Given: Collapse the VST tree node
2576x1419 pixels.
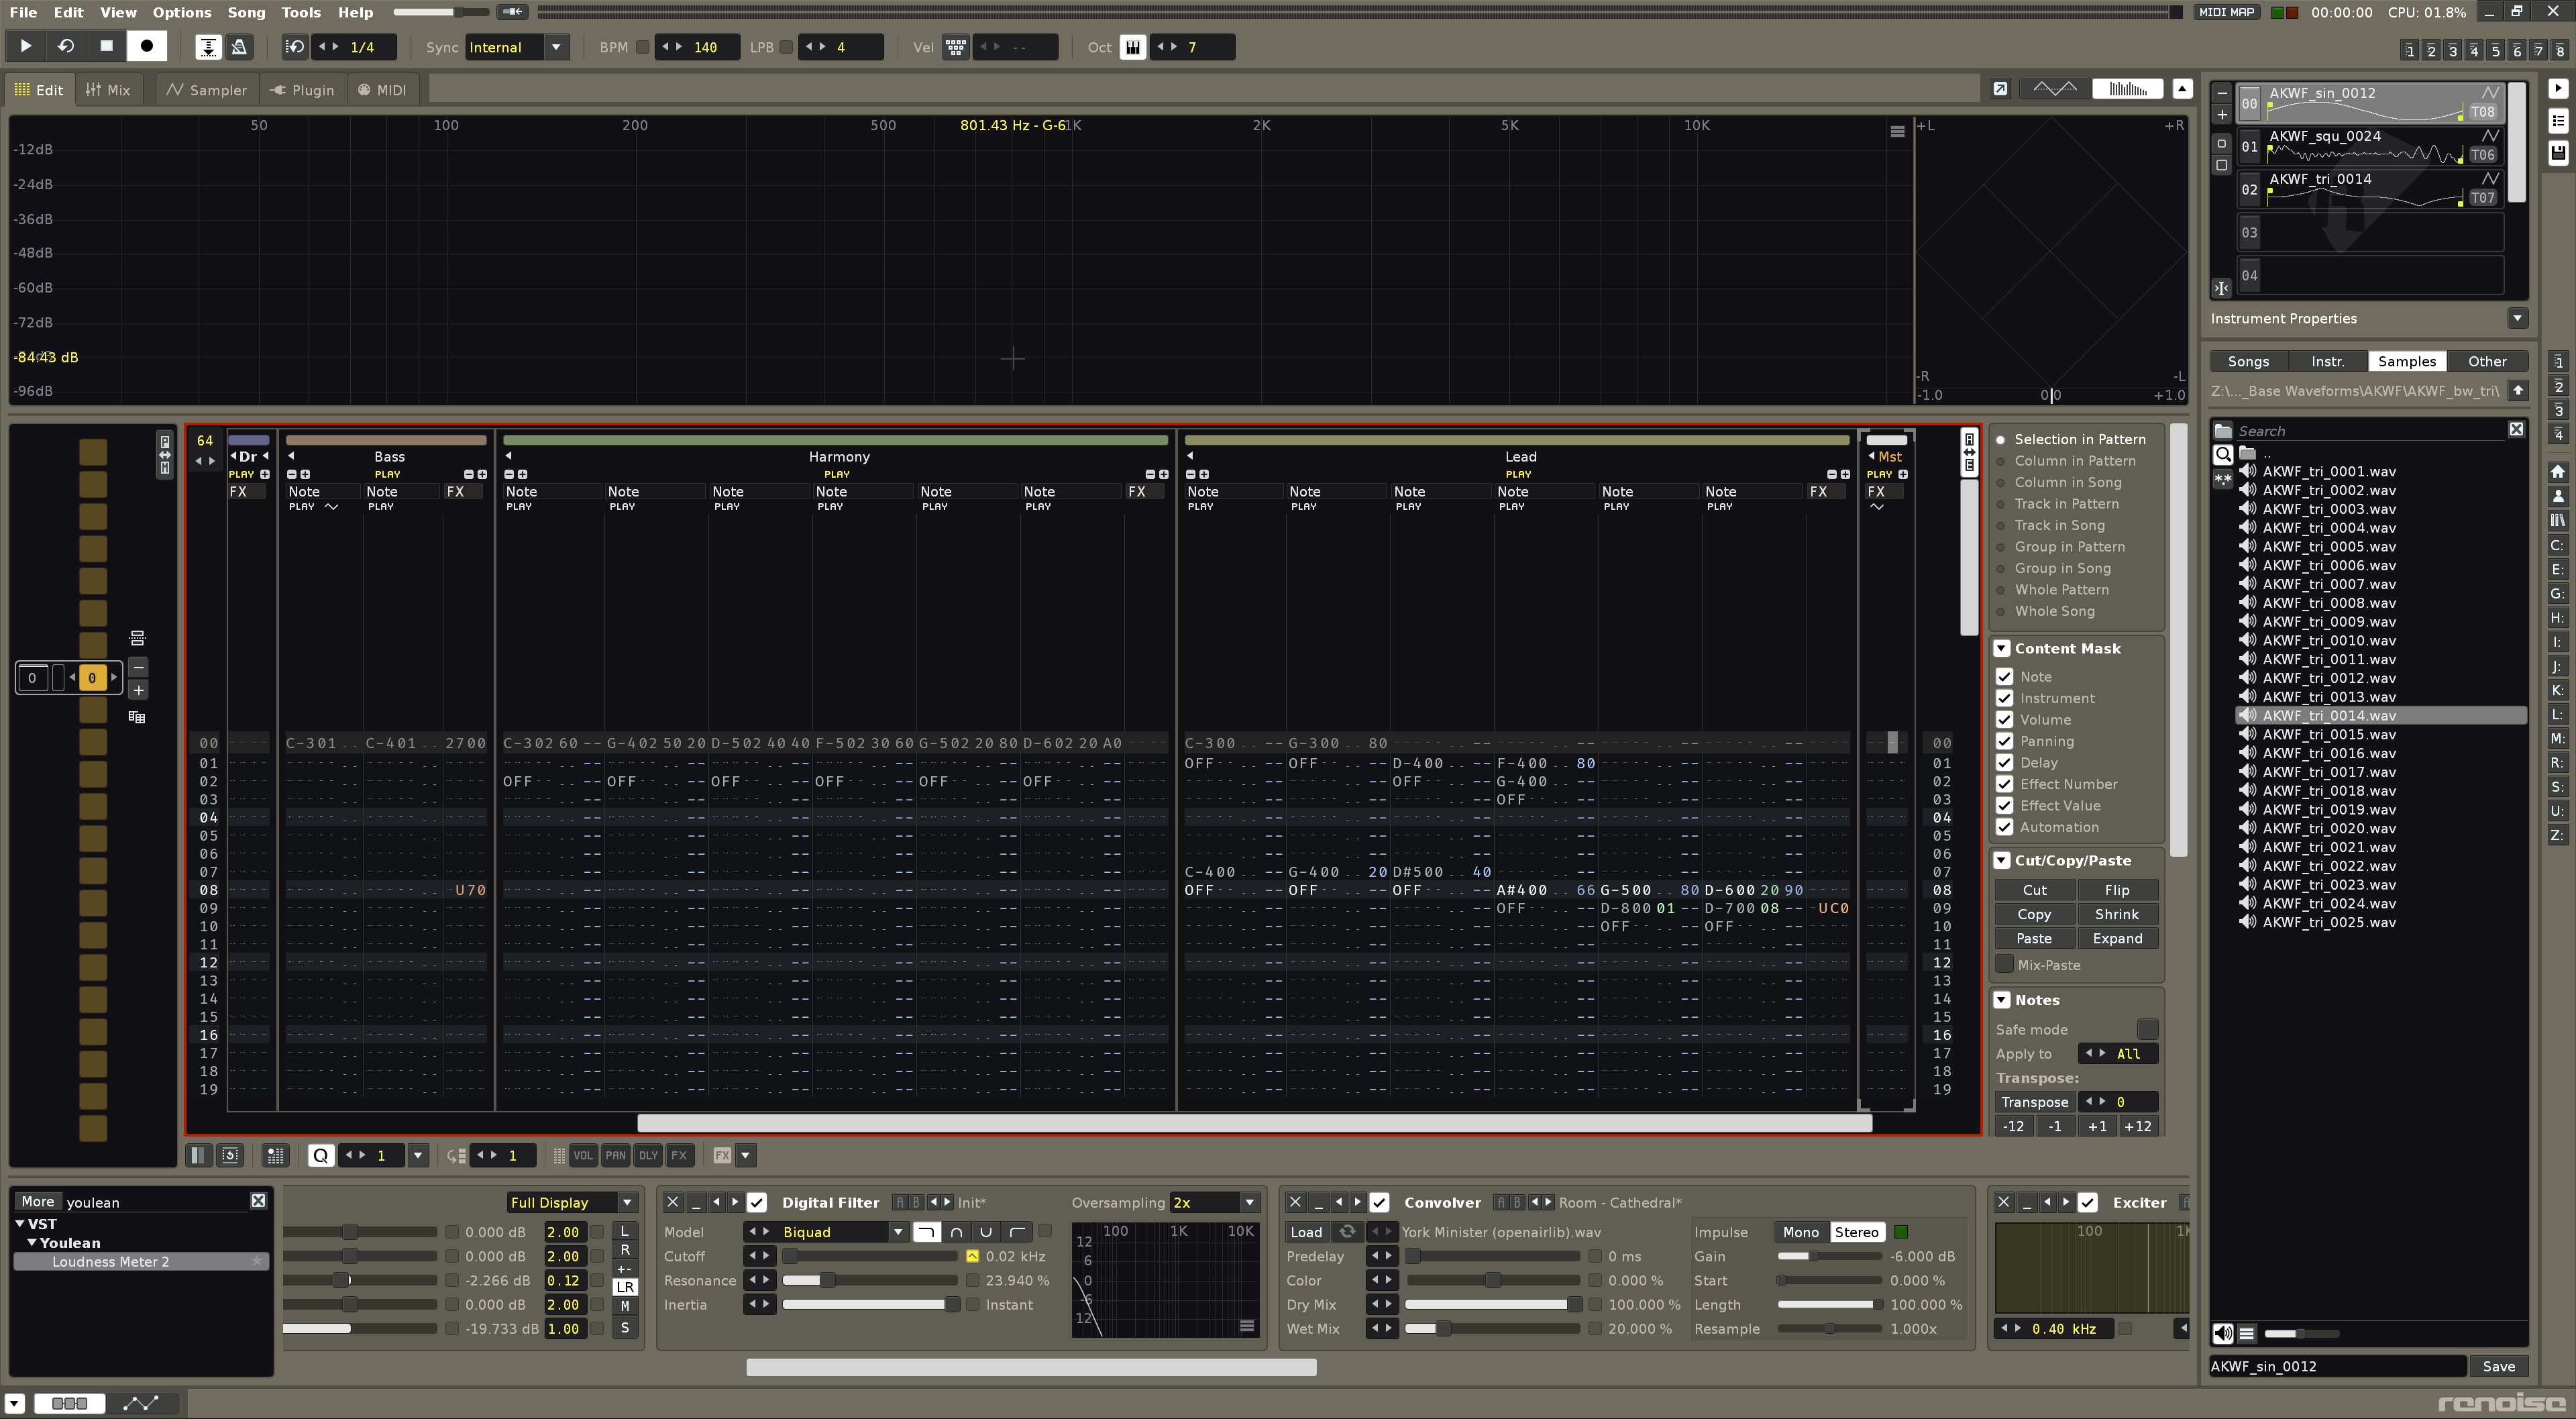Looking at the screenshot, I should [20, 1224].
